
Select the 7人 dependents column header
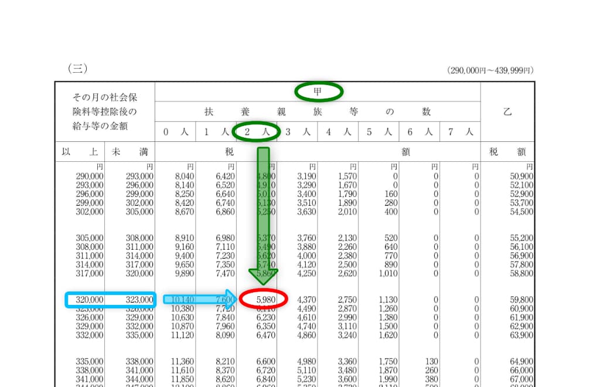pos(461,132)
